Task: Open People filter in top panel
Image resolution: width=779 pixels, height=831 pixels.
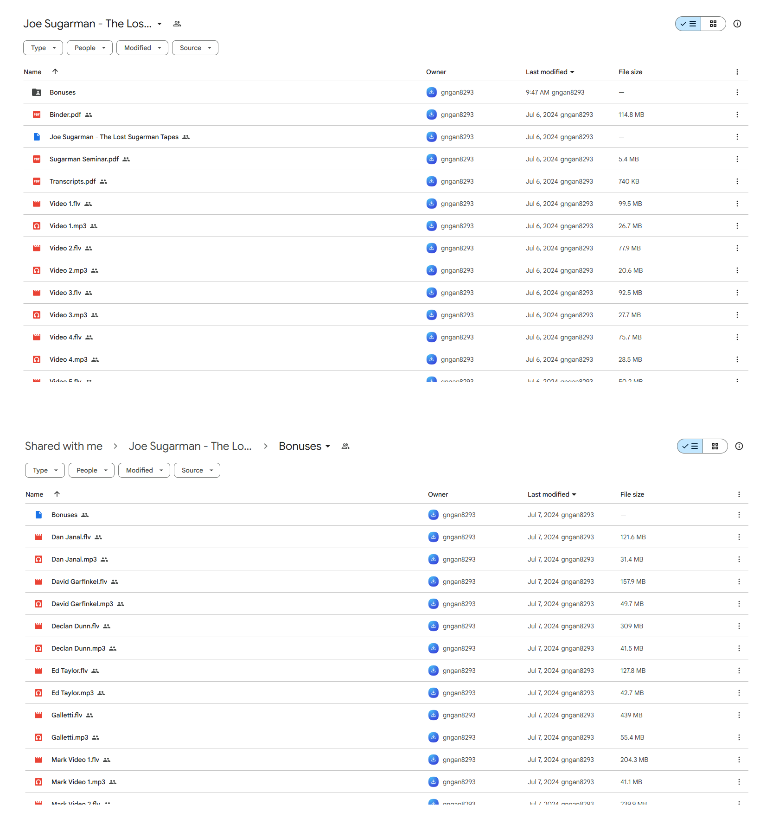Action: click(89, 48)
